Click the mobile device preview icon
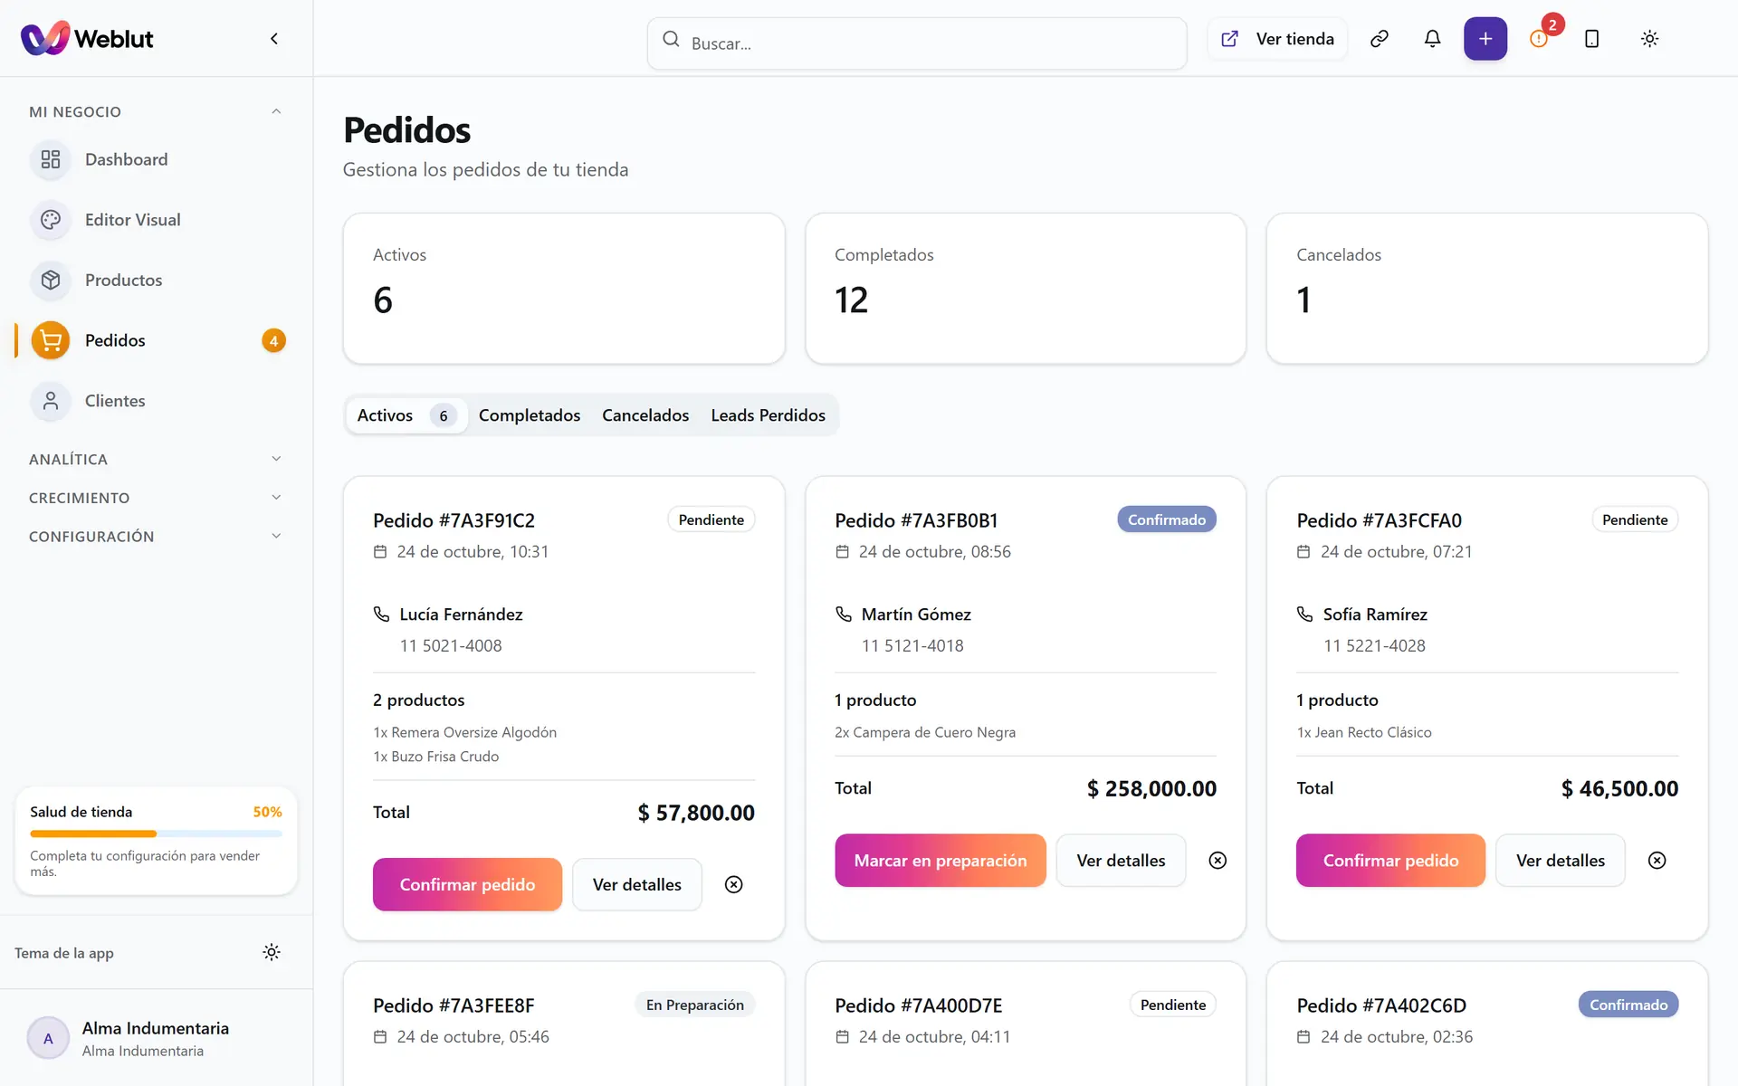 pos(1591,39)
